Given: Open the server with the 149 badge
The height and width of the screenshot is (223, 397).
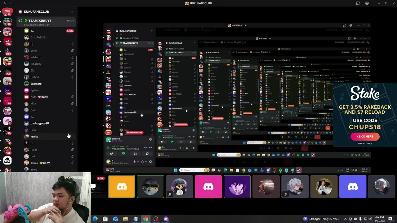Looking at the screenshot, I should pyautogui.click(x=7, y=91).
